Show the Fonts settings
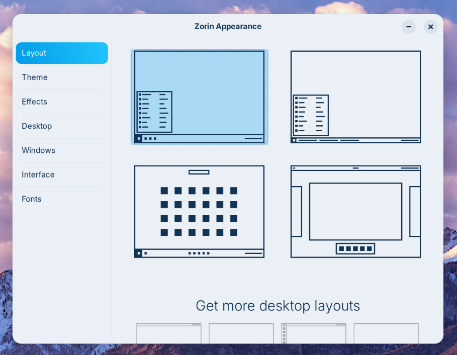This screenshot has height=355, width=457. tap(62, 199)
